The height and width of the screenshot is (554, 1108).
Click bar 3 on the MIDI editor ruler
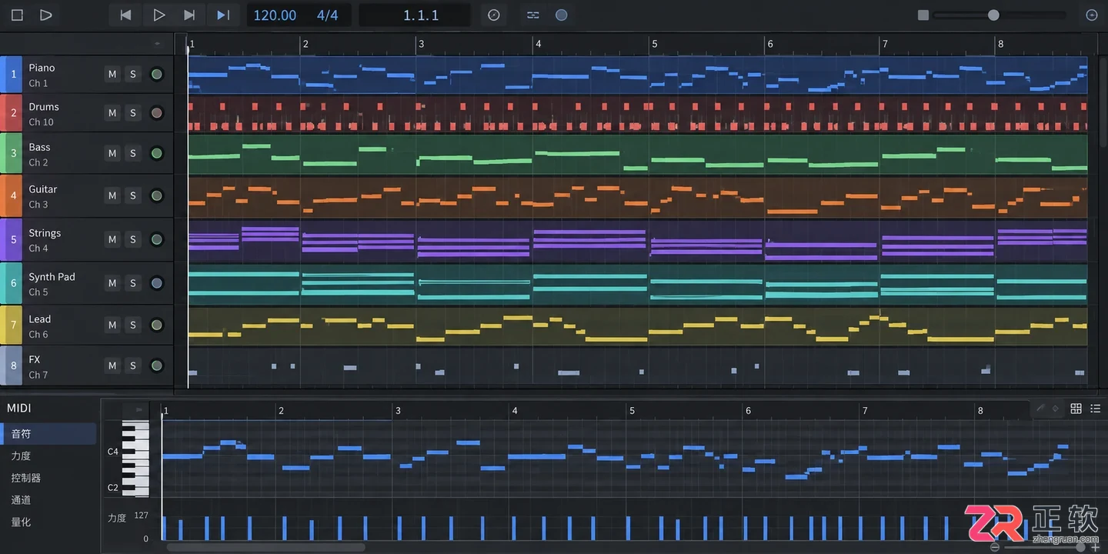[398, 411]
